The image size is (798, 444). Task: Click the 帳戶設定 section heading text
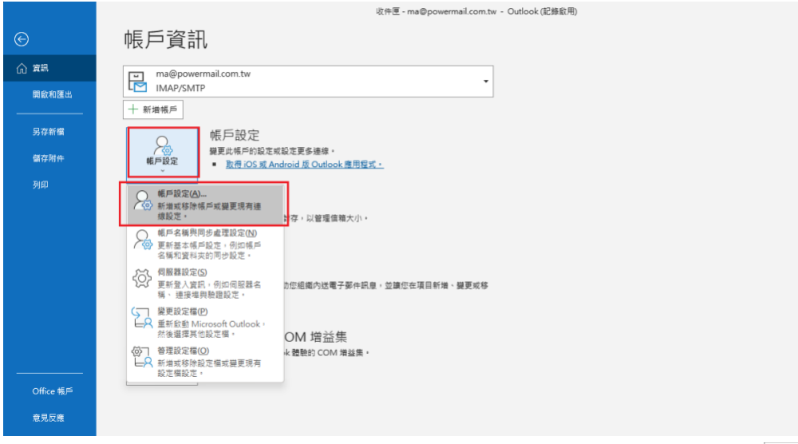[x=235, y=136]
